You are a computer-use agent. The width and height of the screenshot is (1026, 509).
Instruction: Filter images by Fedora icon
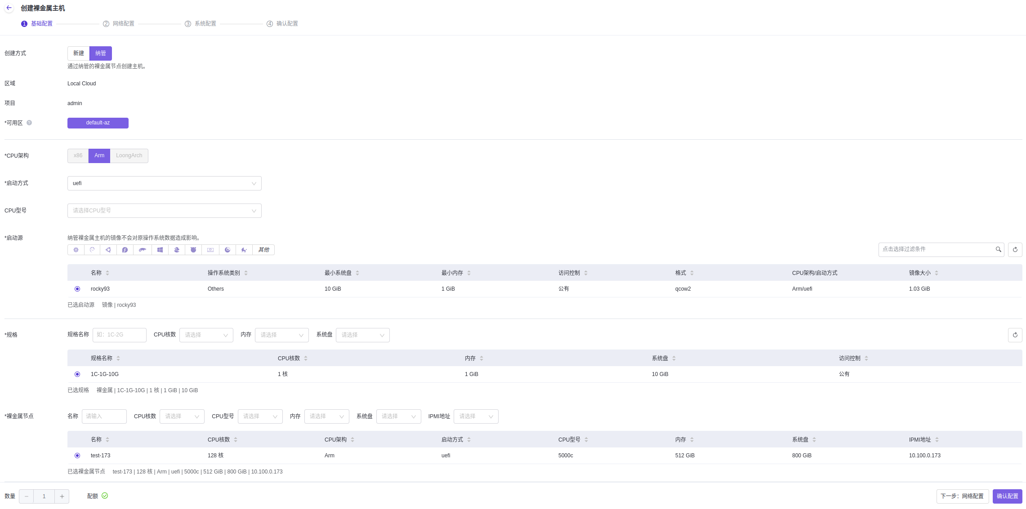point(125,250)
